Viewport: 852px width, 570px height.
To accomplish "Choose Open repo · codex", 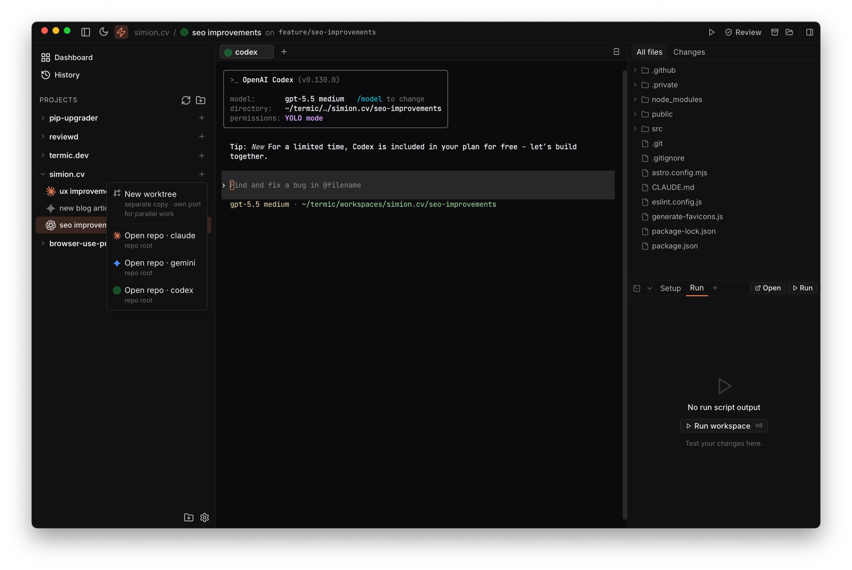I will (x=157, y=295).
